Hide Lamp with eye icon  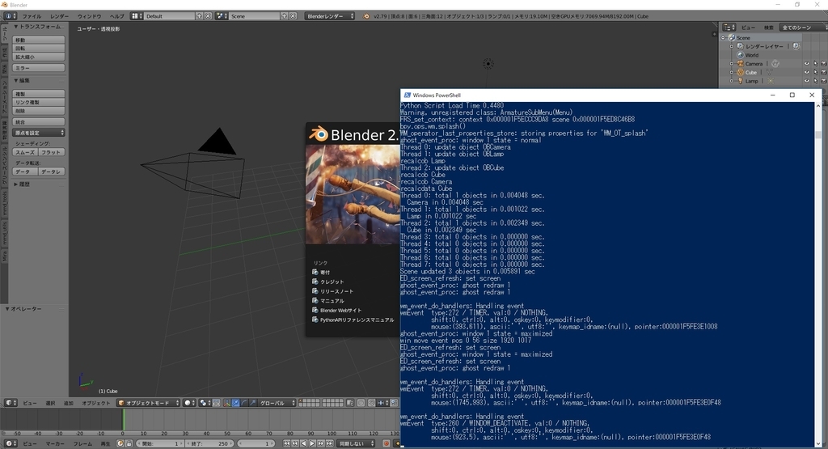[x=806, y=81]
